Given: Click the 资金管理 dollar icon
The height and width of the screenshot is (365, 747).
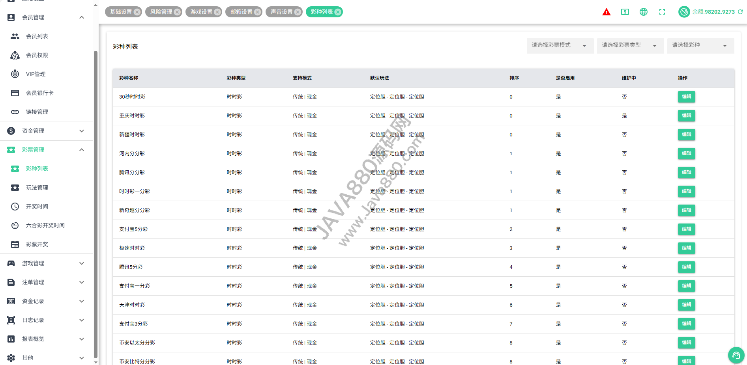Looking at the screenshot, I should click(x=11, y=131).
